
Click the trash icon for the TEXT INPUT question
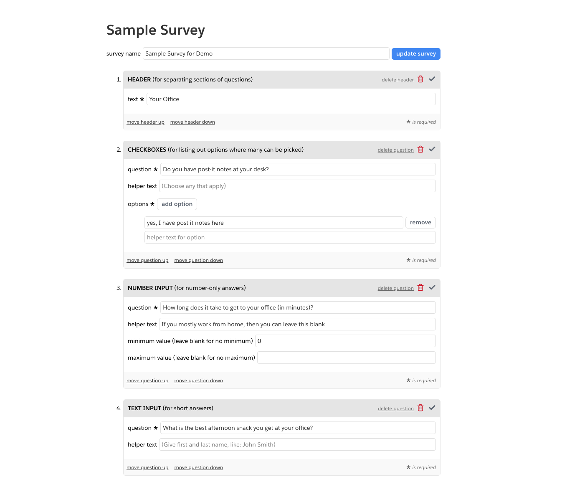(420, 408)
